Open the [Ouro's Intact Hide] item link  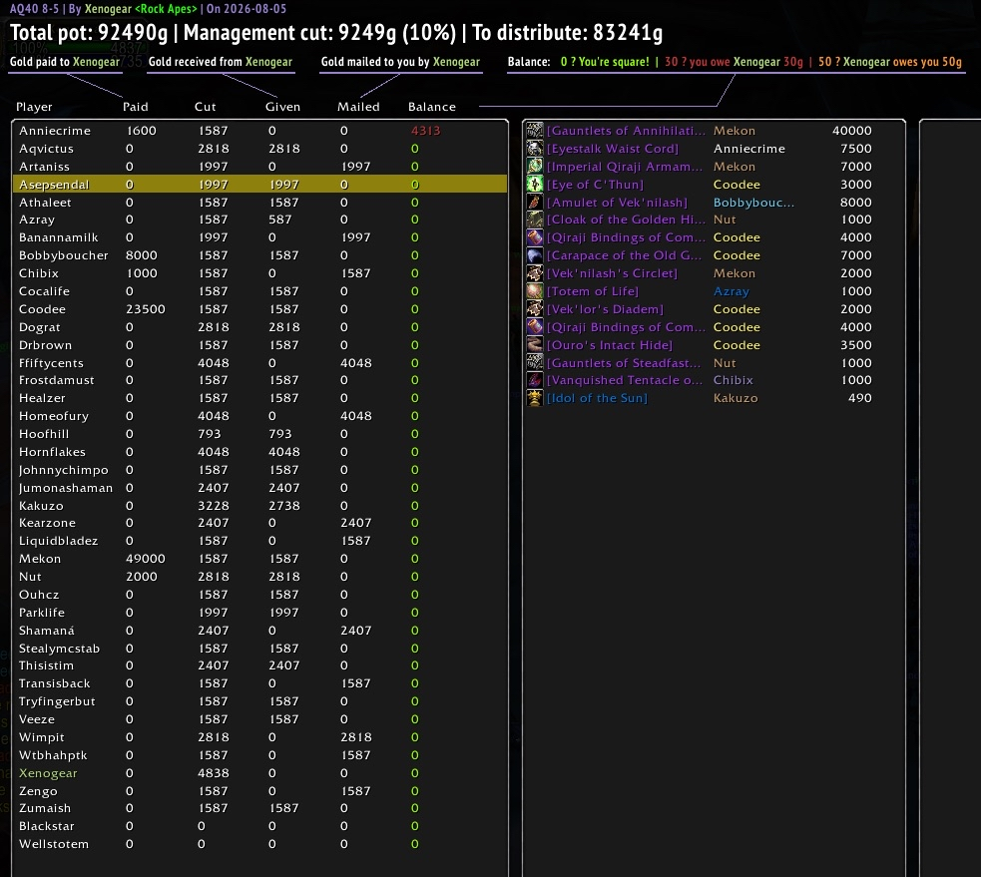point(610,344)
